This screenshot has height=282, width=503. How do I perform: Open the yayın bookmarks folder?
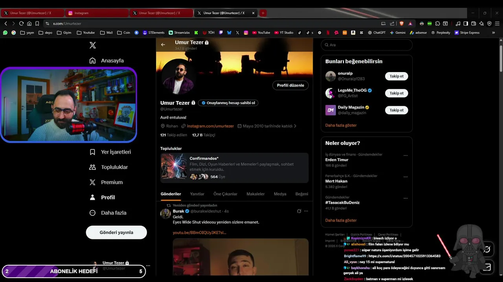[x=27, y=33]
